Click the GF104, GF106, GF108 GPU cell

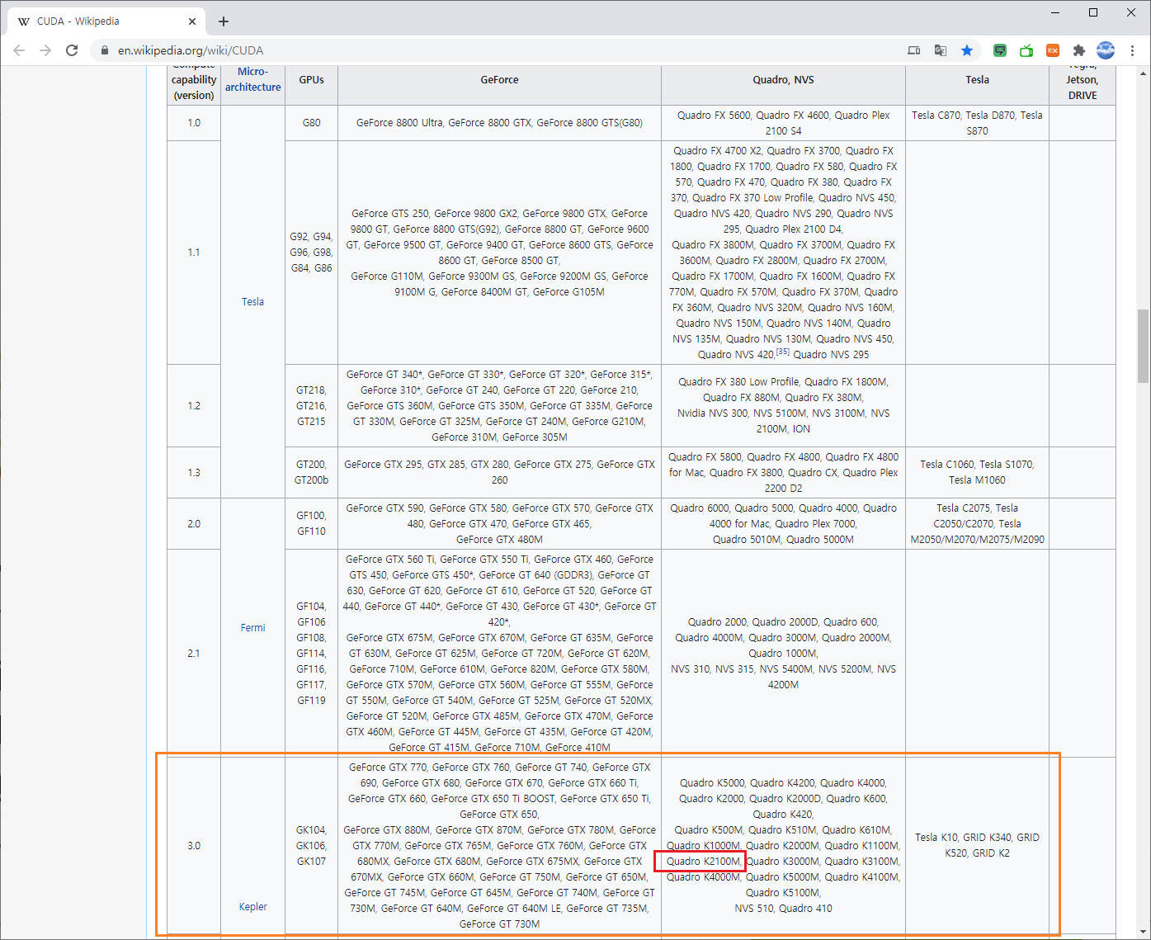[x=311, y=654]
